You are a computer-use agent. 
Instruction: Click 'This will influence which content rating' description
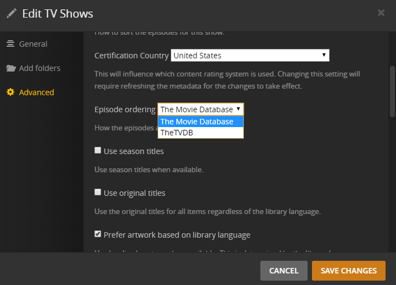pyautogui.click(x=227, y=80)
